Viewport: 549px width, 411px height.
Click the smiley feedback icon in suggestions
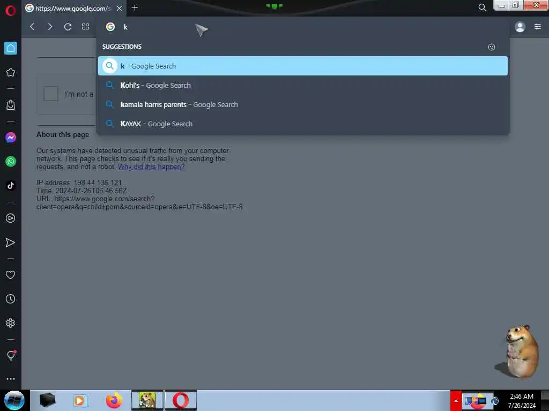pos(492,47)
